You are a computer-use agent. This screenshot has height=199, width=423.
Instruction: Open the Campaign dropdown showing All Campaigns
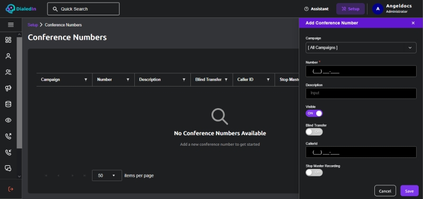tap(361, 48)
